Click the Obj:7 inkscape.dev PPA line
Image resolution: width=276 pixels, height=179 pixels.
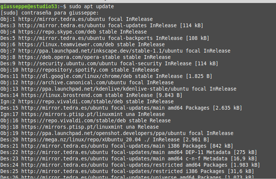pos(115,51)
